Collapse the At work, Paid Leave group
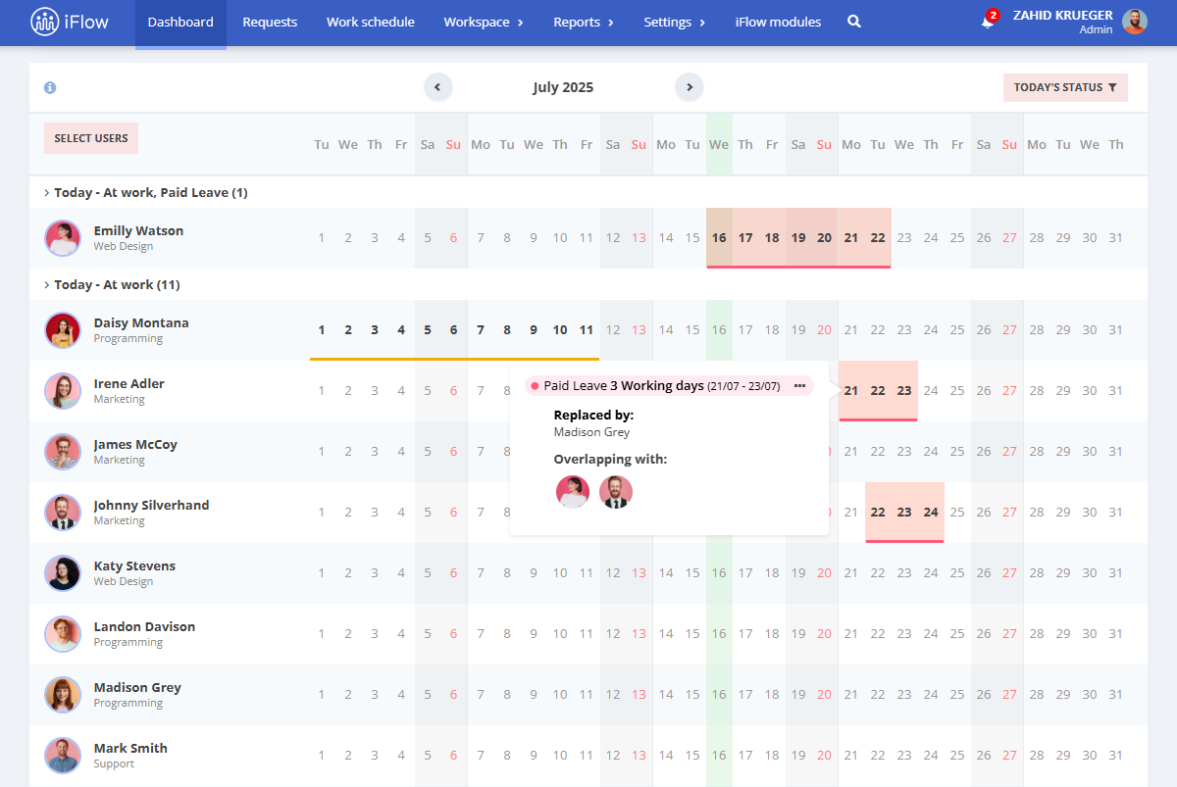Viewport: 1177px width, 787px height. pos(146,193)
